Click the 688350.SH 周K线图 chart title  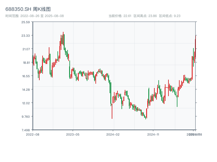28,9
